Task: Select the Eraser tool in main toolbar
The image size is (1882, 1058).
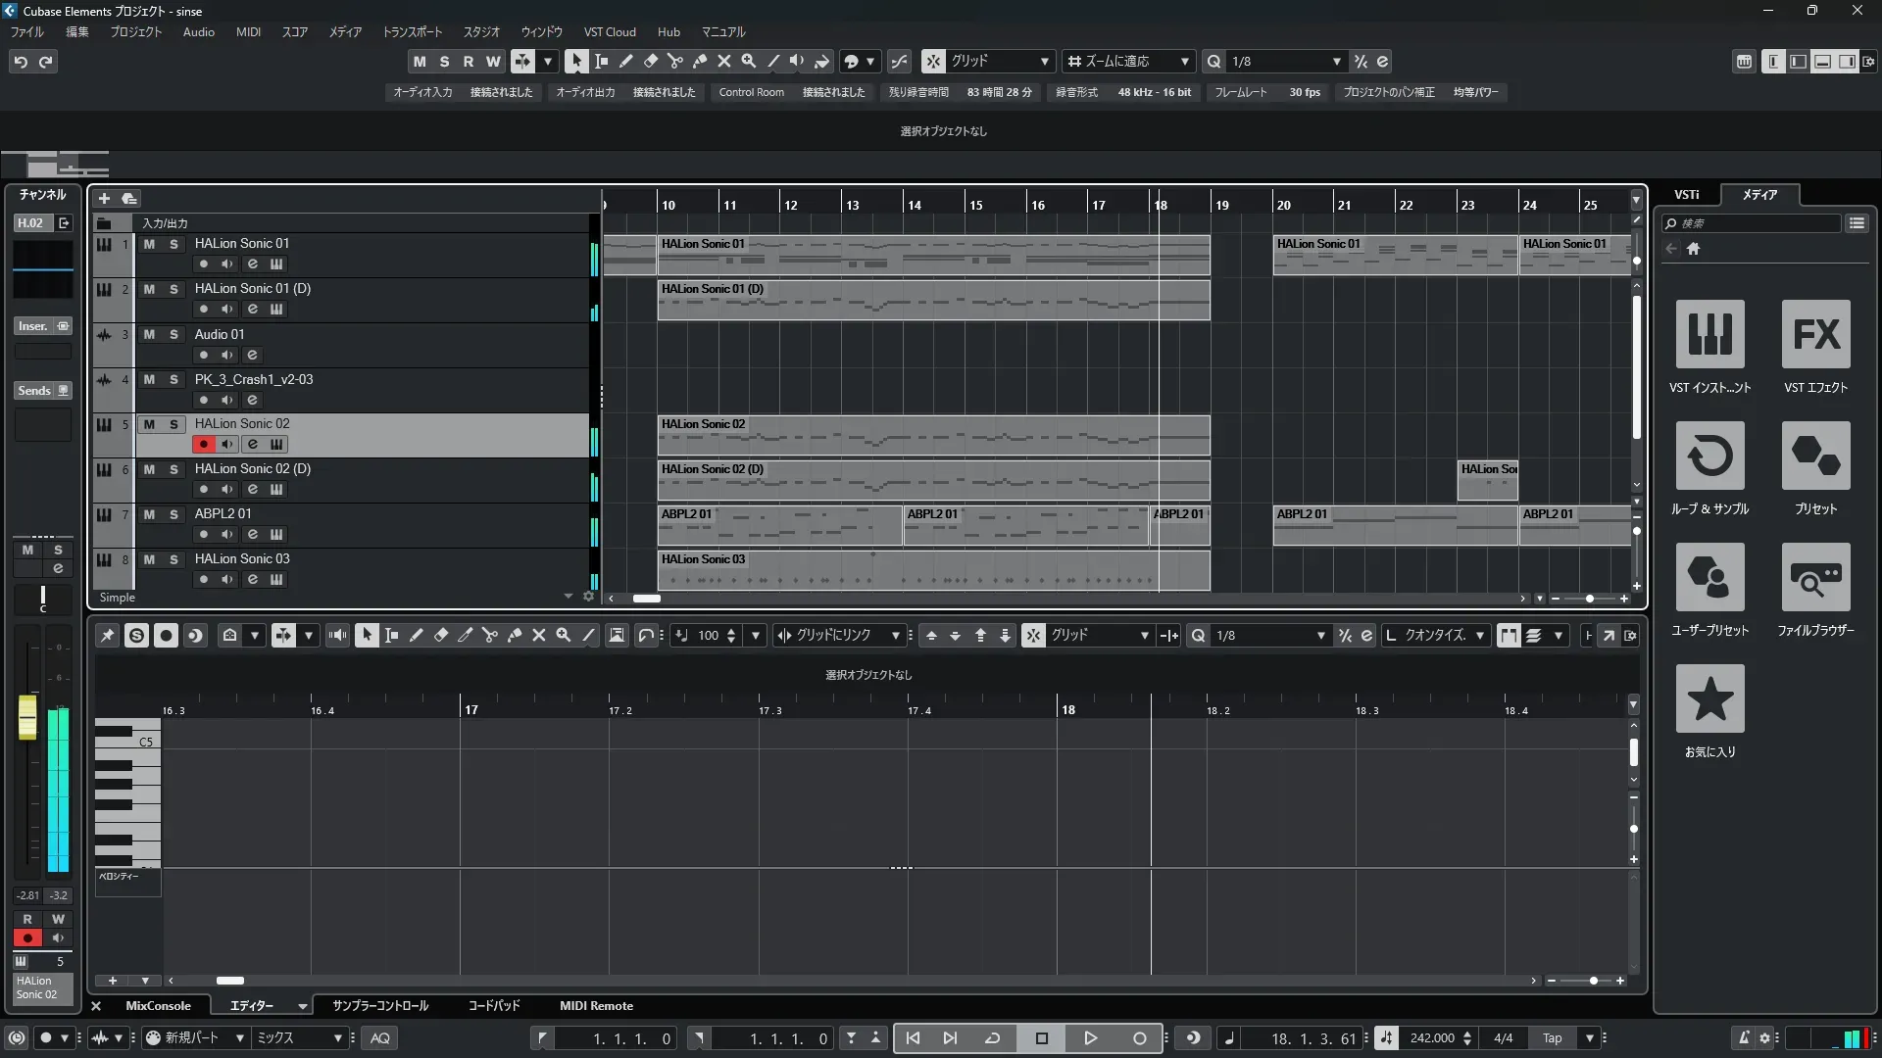Action: coord(651,62)
